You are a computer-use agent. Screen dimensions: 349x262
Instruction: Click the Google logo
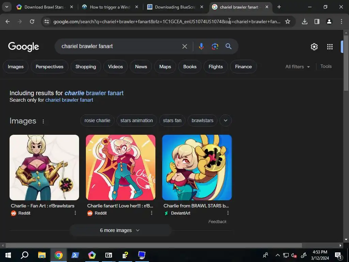pos(24,46)
